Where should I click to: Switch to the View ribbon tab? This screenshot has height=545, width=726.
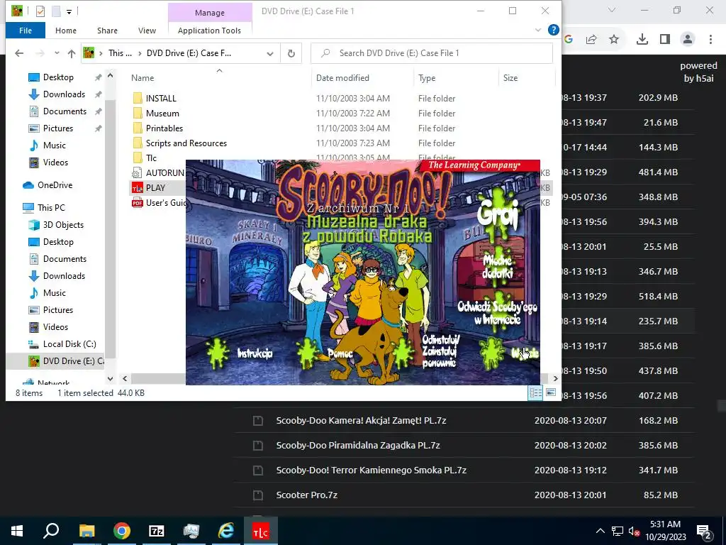tap(147, 31)
